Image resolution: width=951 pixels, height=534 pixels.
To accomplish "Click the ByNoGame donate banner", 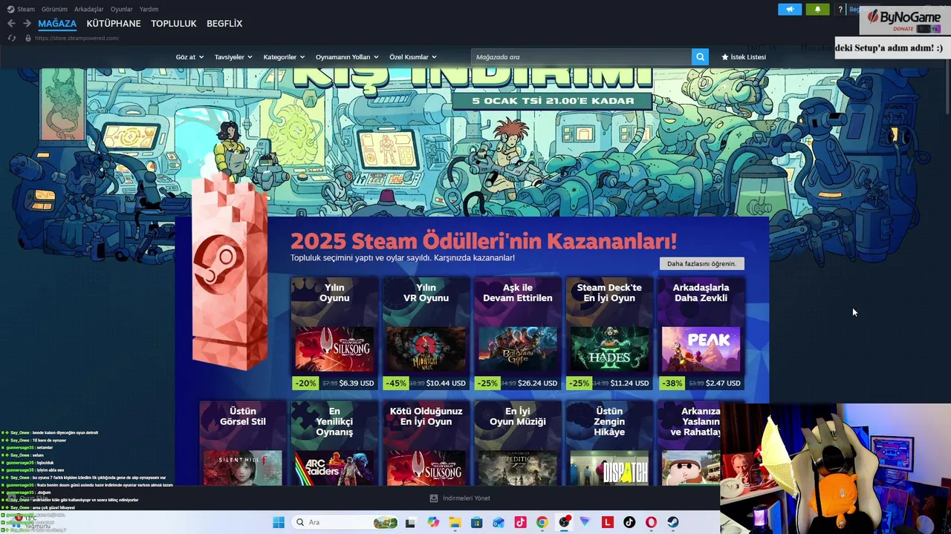I will (x=905, y=21).
